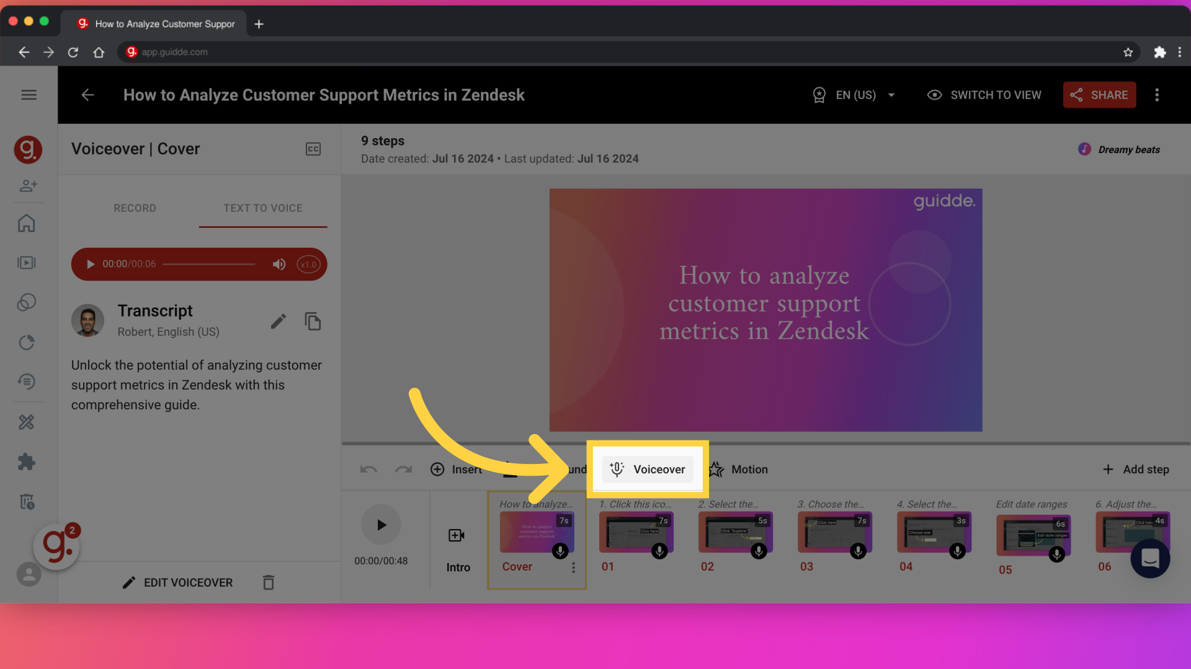Click SWITCH TO VIEW mode
Viewport: 1191px width, 669px height.
coord(984,95)
